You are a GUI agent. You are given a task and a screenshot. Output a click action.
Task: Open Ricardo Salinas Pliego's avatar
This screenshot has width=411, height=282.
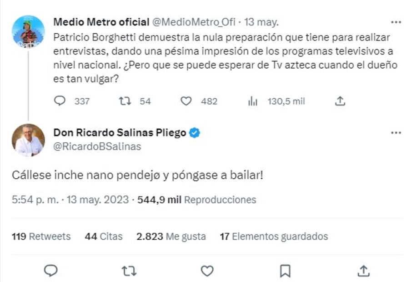[28, 140]
